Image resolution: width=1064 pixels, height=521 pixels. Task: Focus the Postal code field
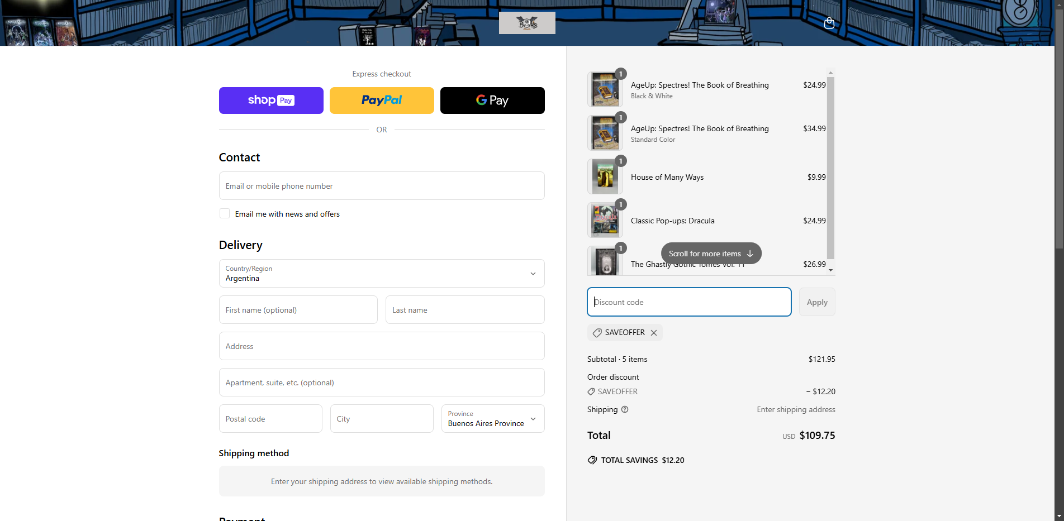[x=270, y=419]
